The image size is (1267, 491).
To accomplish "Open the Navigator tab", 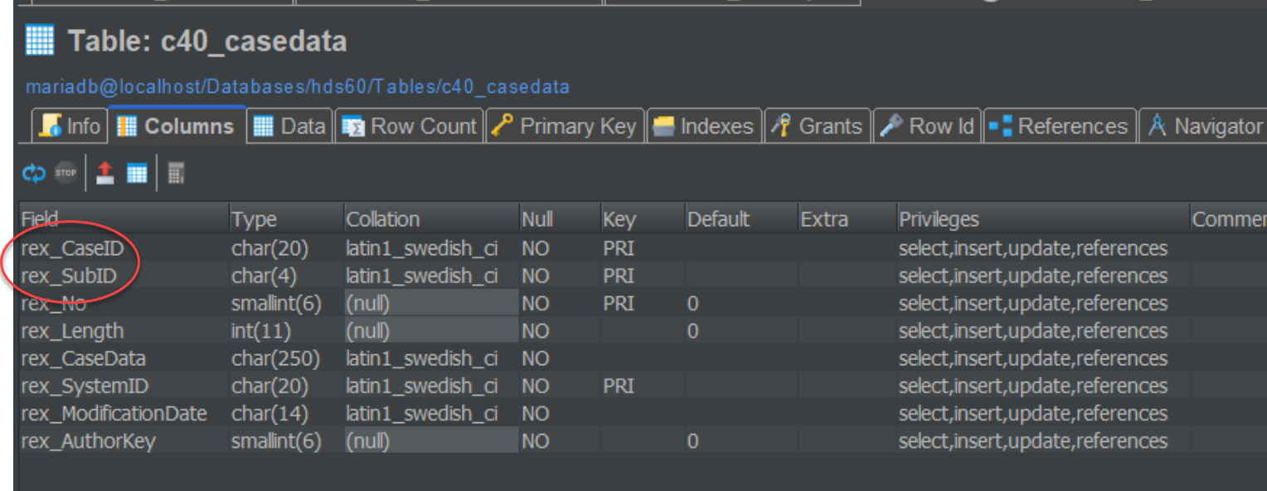I will click(1204, 126).
